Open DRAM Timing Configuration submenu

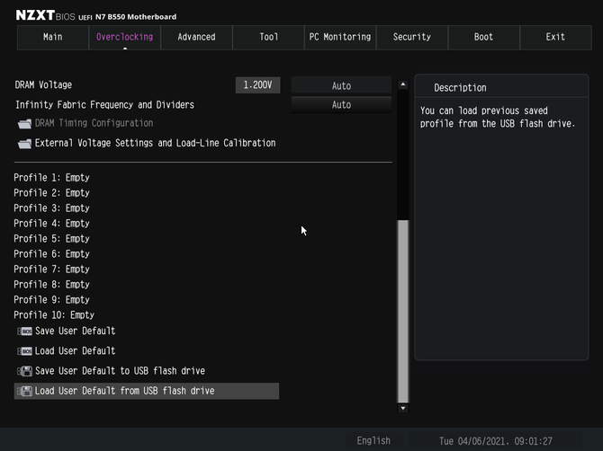click(94, 123)
